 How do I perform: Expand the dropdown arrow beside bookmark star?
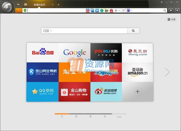(119, 11)
